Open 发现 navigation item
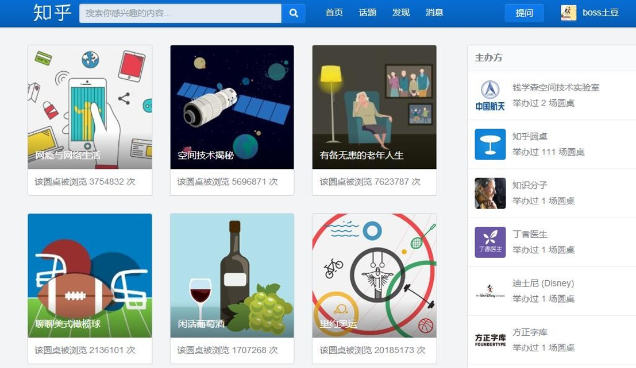The width and height of the screenshot is (636, 368). tap(401, 13)
